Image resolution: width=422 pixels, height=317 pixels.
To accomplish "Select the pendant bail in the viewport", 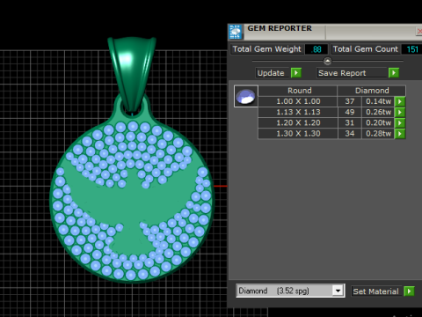I will coord(132,73).
